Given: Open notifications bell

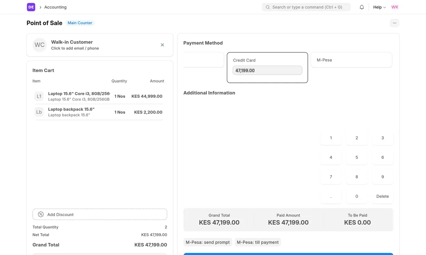Looking at the screenshot, I should 362,7.
